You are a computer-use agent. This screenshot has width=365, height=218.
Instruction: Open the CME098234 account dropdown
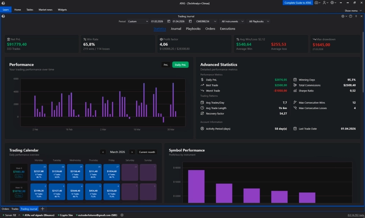(206, 21)
